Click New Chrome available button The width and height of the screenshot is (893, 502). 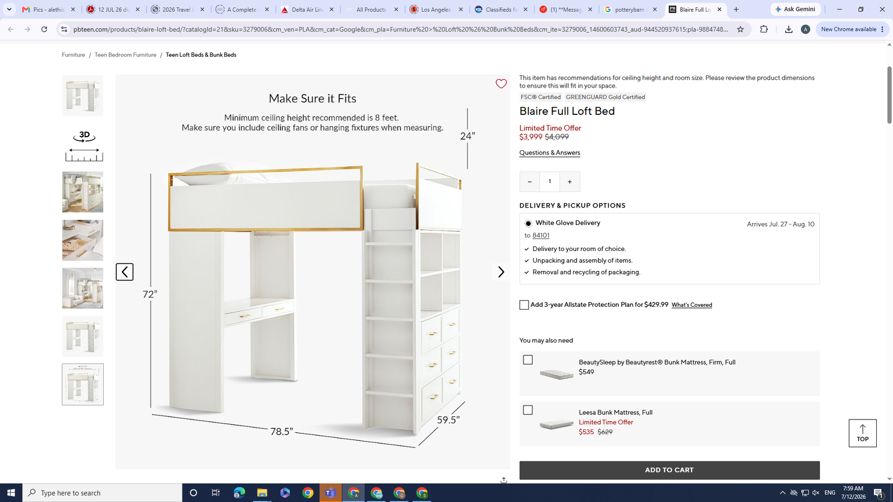[852, 29]
